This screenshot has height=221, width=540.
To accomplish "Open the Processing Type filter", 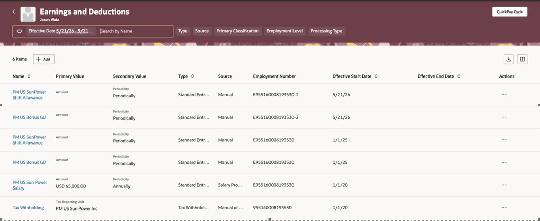I will 326,31.
